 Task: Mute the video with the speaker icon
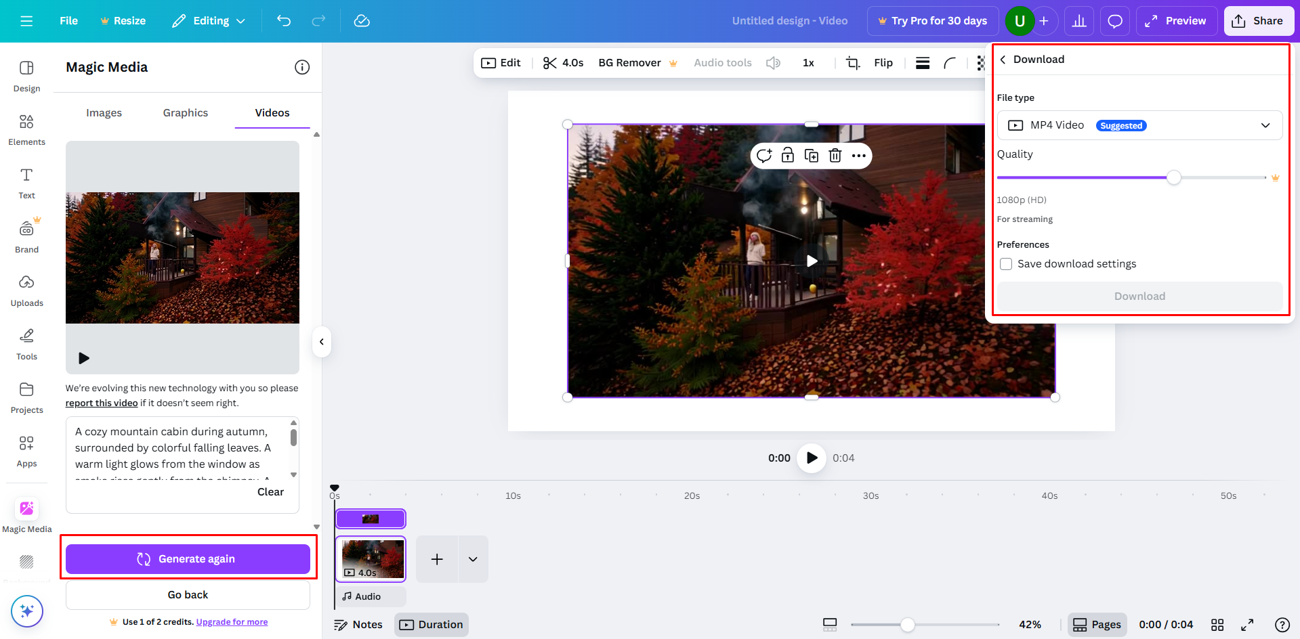(773, 62)
